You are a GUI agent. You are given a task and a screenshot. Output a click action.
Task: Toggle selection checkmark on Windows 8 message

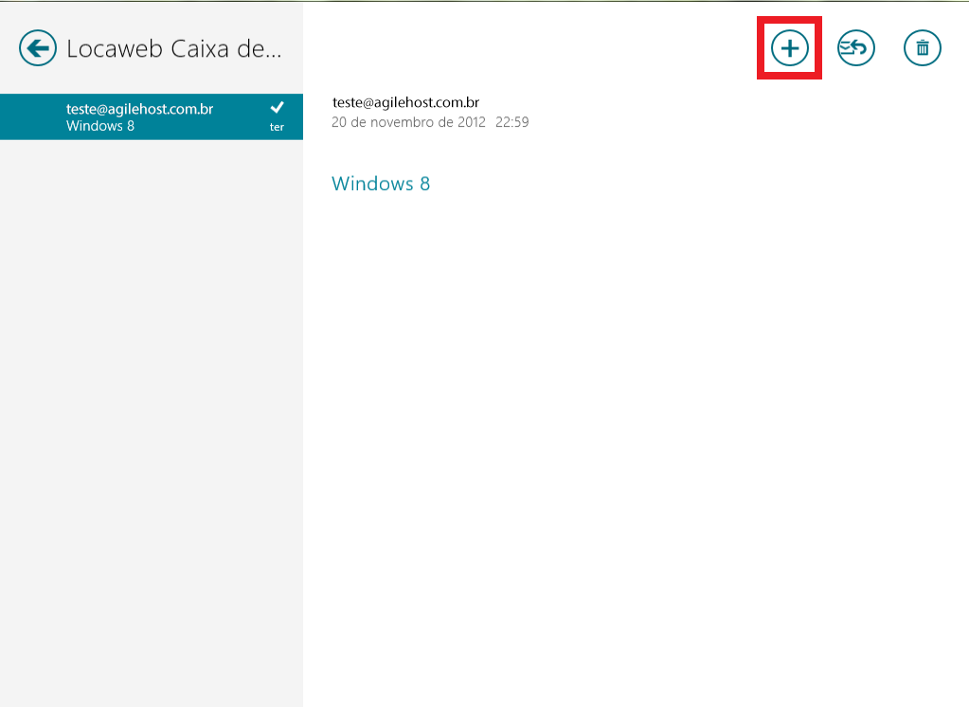[277, 108]
